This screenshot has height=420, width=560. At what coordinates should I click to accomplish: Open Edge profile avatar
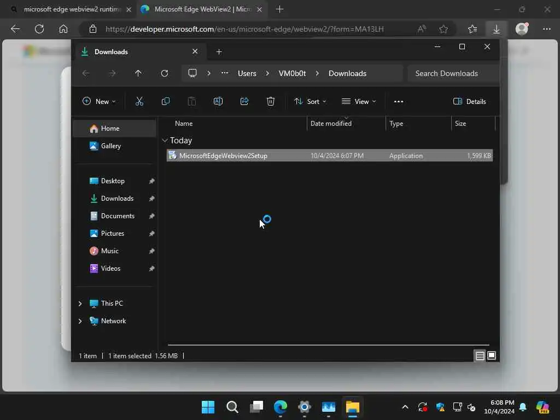(522, 28)
